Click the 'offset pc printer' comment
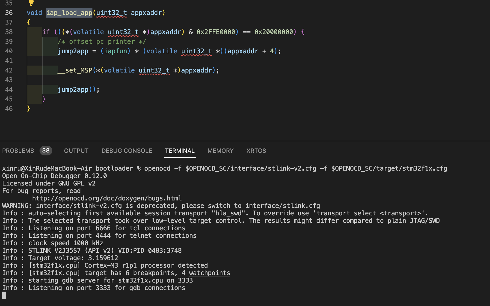The height and width of the screenshot is (306, 490). pos(102,42)
